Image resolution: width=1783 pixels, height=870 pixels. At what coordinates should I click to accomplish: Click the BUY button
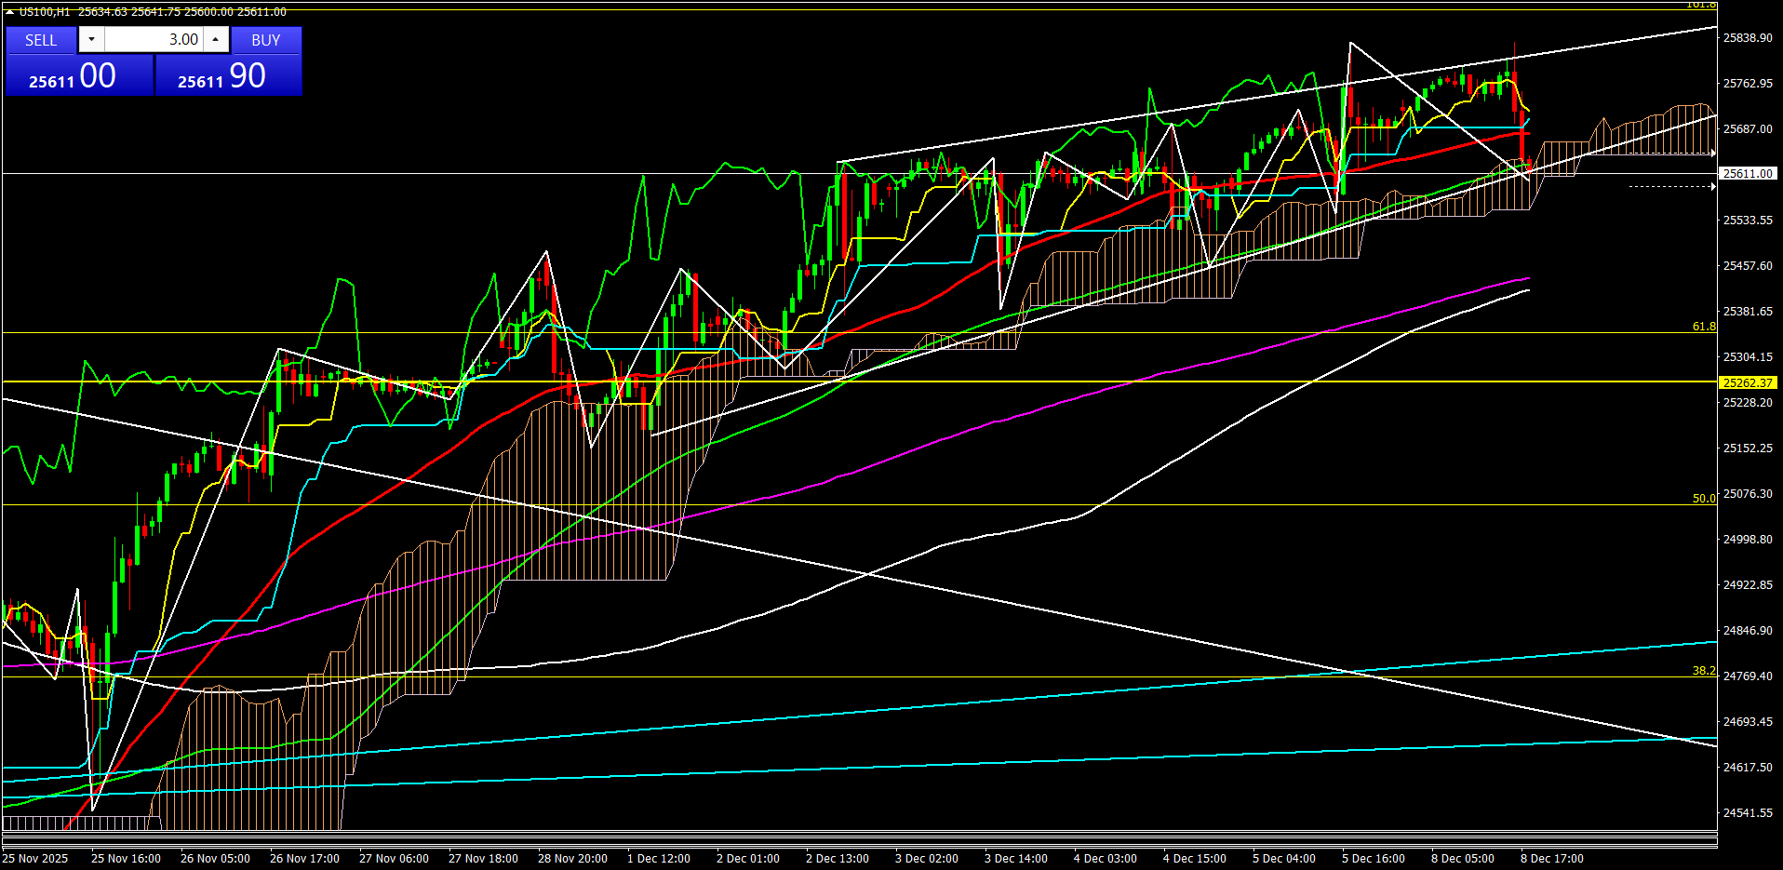click(266, 40)
